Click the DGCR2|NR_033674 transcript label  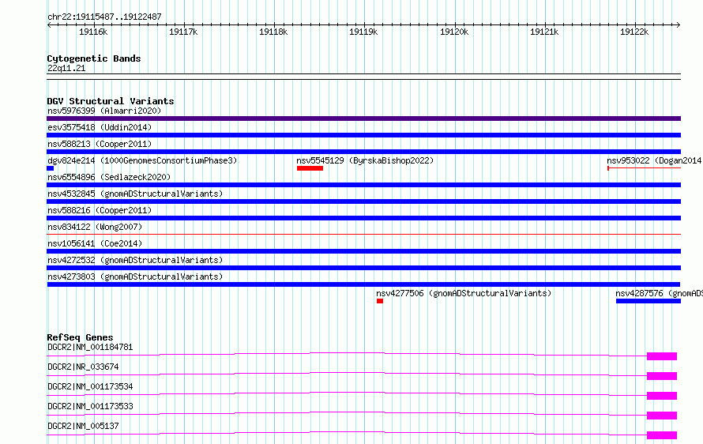coord(83,367)
